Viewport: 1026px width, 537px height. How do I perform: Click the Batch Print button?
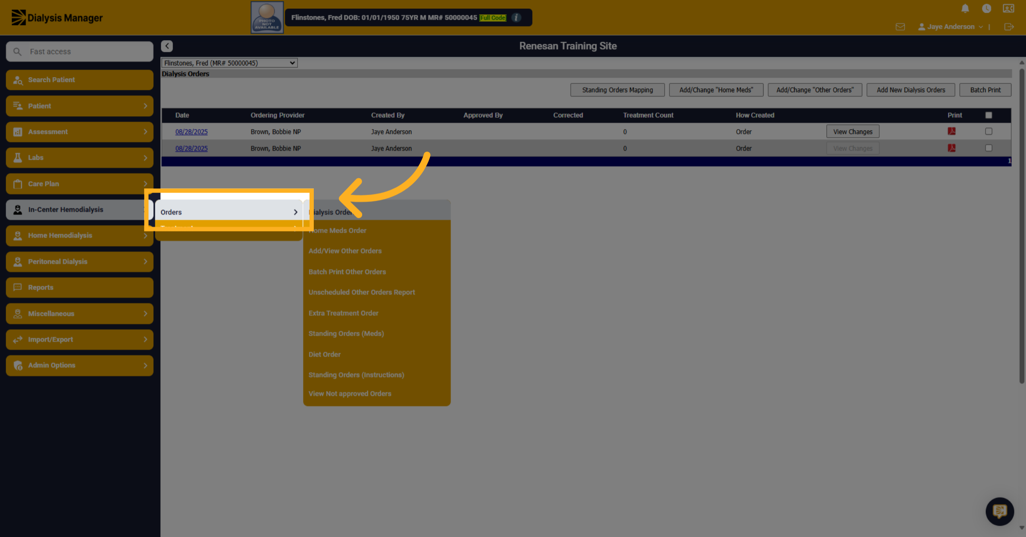985,90
